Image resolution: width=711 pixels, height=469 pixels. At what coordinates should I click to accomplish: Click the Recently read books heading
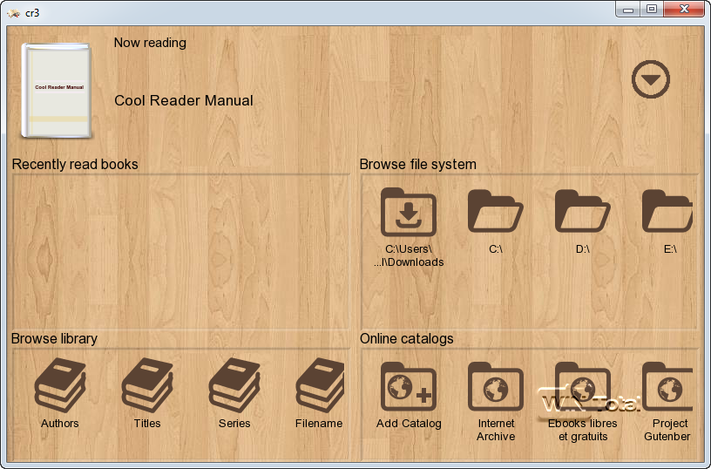(x=75, y=164)
